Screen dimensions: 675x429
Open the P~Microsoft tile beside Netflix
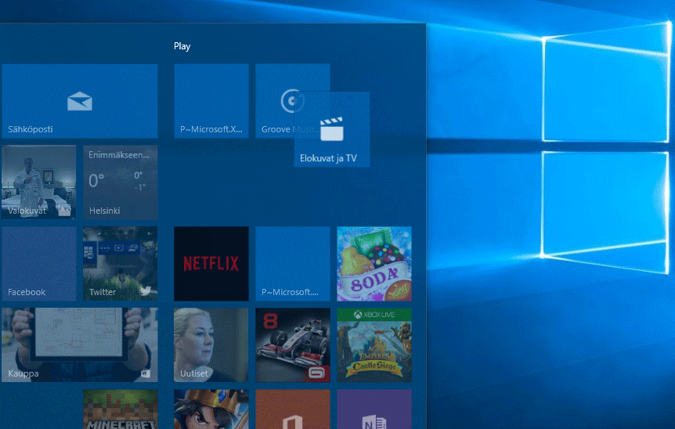(x=293, y=264)
